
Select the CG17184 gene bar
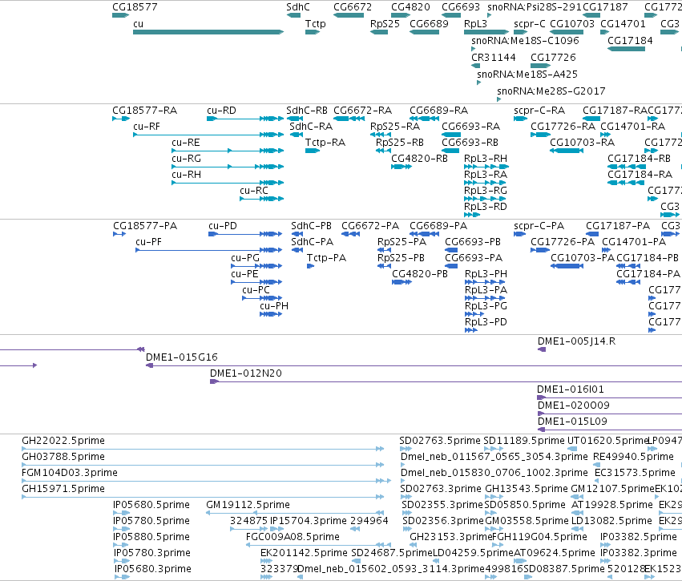627,49
